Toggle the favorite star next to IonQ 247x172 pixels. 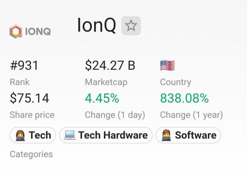pos(131,26)
